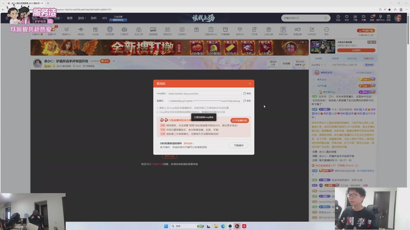Click the 推流码 waveform toolbar icon
This screenshot has height=230, width=410.
pyautogui.click(x=81, y=31)
